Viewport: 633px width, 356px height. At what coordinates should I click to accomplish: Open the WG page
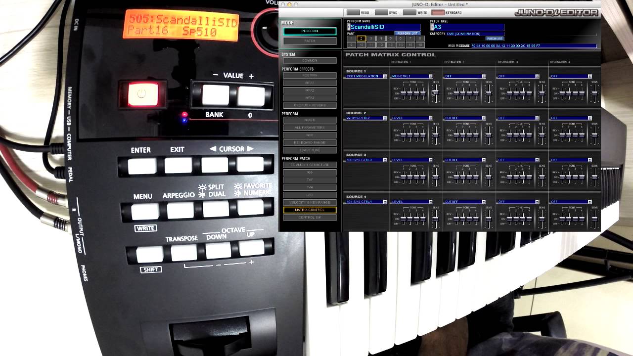pos(310,172)
